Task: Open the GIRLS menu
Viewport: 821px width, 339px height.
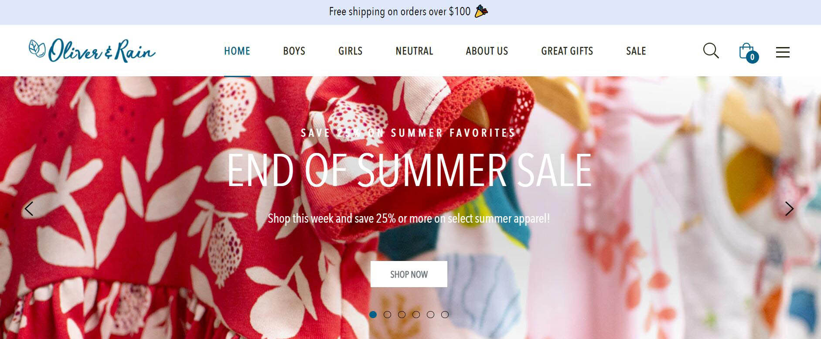Action: [x=351, y=51]
